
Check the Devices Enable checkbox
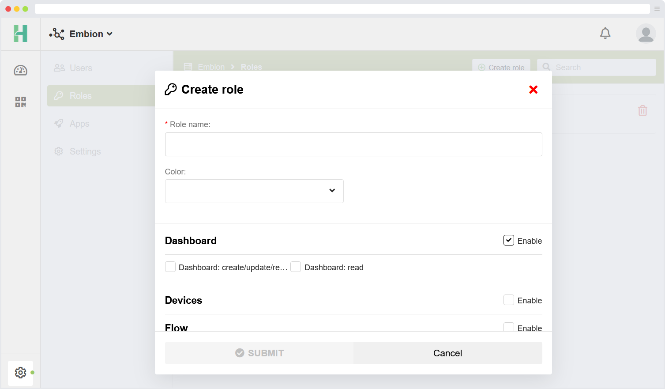click(x=508, y=300)
